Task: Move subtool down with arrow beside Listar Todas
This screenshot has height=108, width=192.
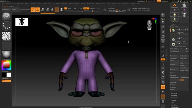Action: pos(187,49)
